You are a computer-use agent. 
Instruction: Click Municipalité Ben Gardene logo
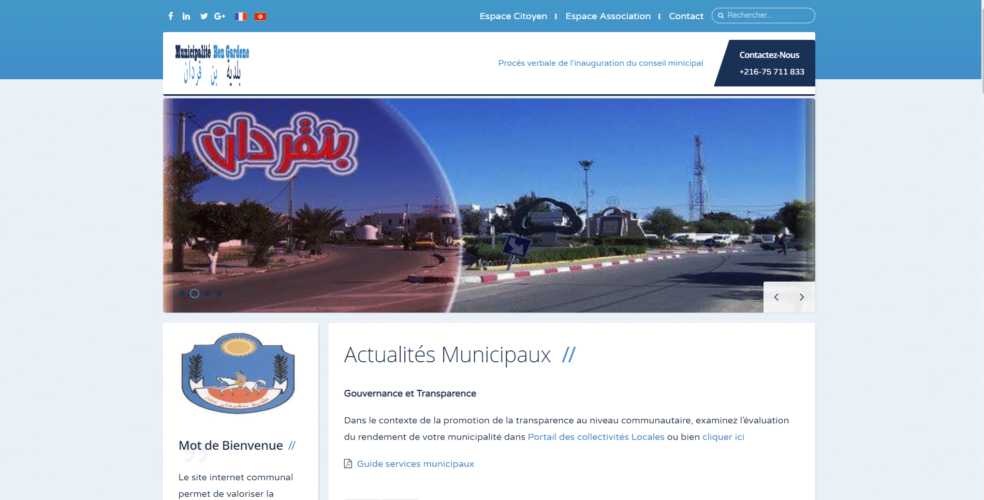point(212,65)
